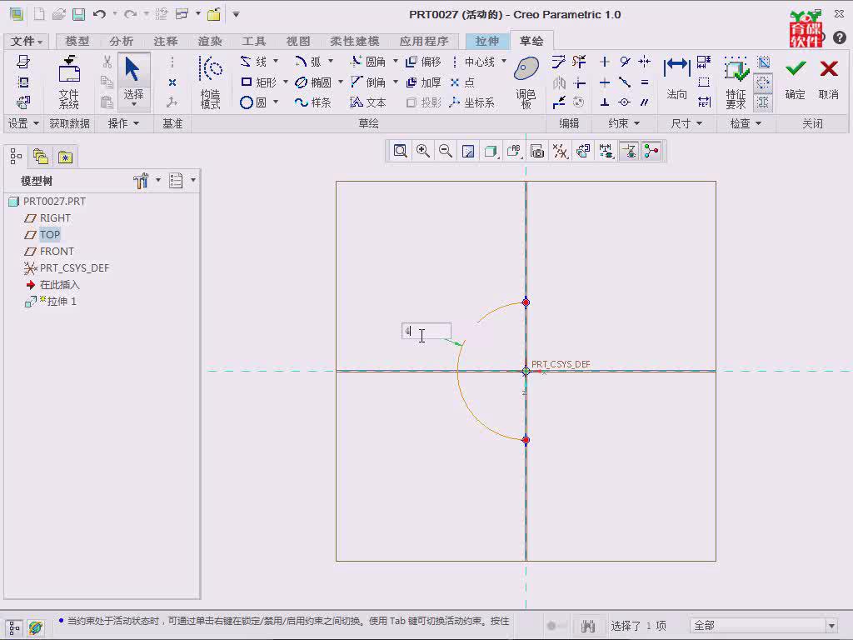The width and height of the screenshot is (853, 640).
Task: Click Refit in graphics toolbar
Action: coord(401,151)
